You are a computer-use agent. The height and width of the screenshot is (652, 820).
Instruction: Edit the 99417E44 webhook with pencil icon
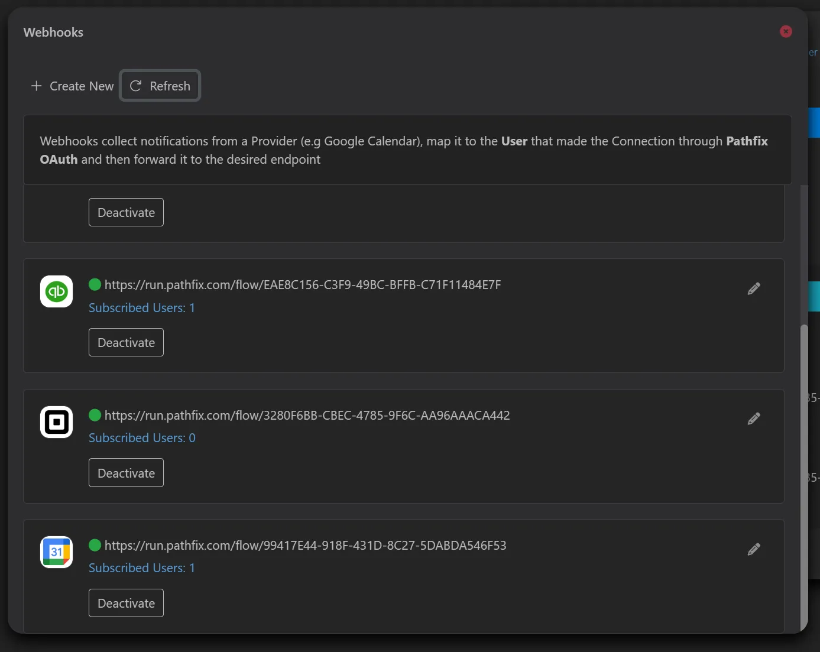(x=754, y=549)
